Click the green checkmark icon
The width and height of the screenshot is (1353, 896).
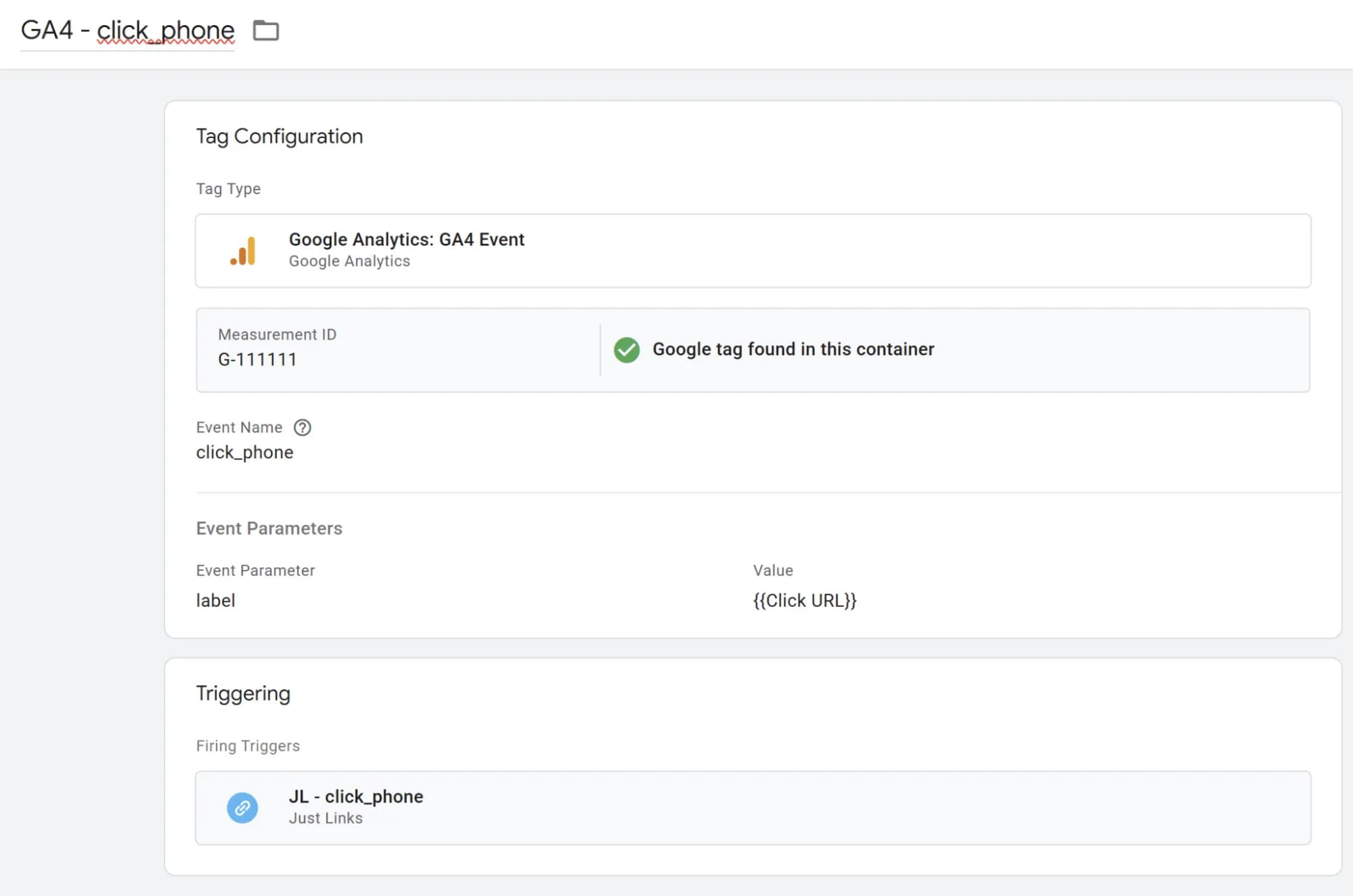point(626,350)
